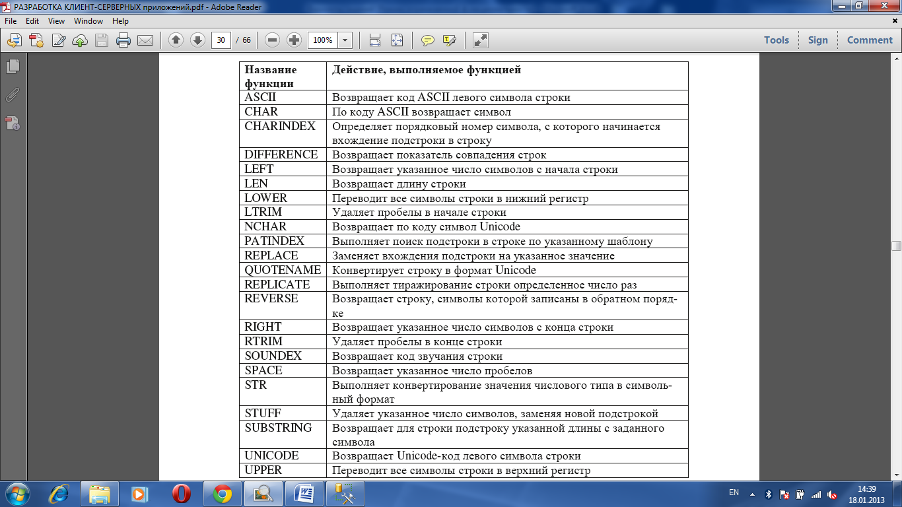Screen dimensions: 902x507
Task: Open the Windows Start menu
Action: (x=18, y=493)
